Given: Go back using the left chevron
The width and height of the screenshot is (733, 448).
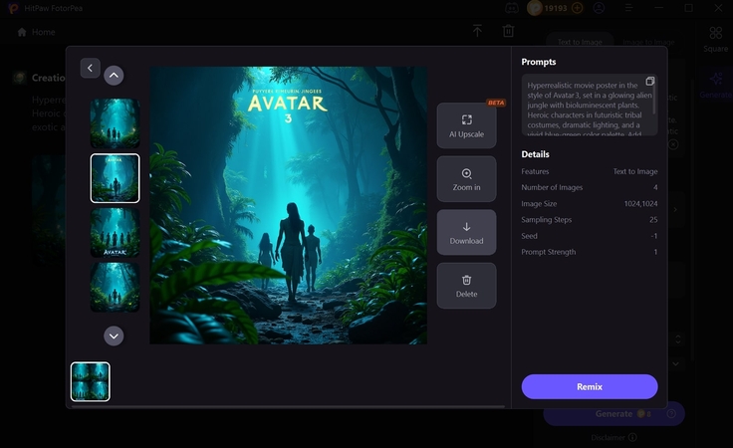Looking at the screenshot, I should click(x=90, y=68).
